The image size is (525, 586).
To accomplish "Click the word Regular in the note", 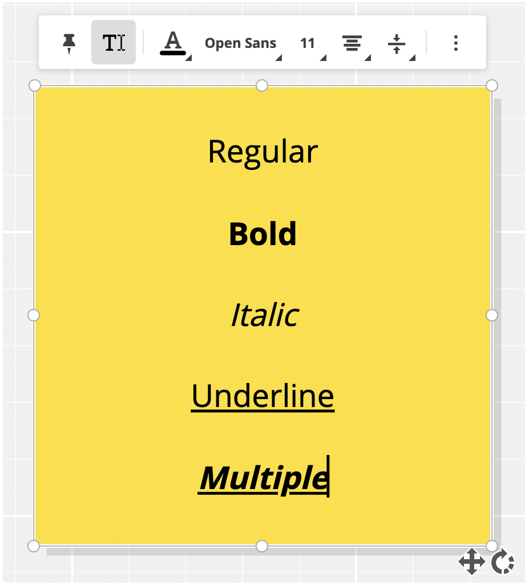I will (262, 151).
